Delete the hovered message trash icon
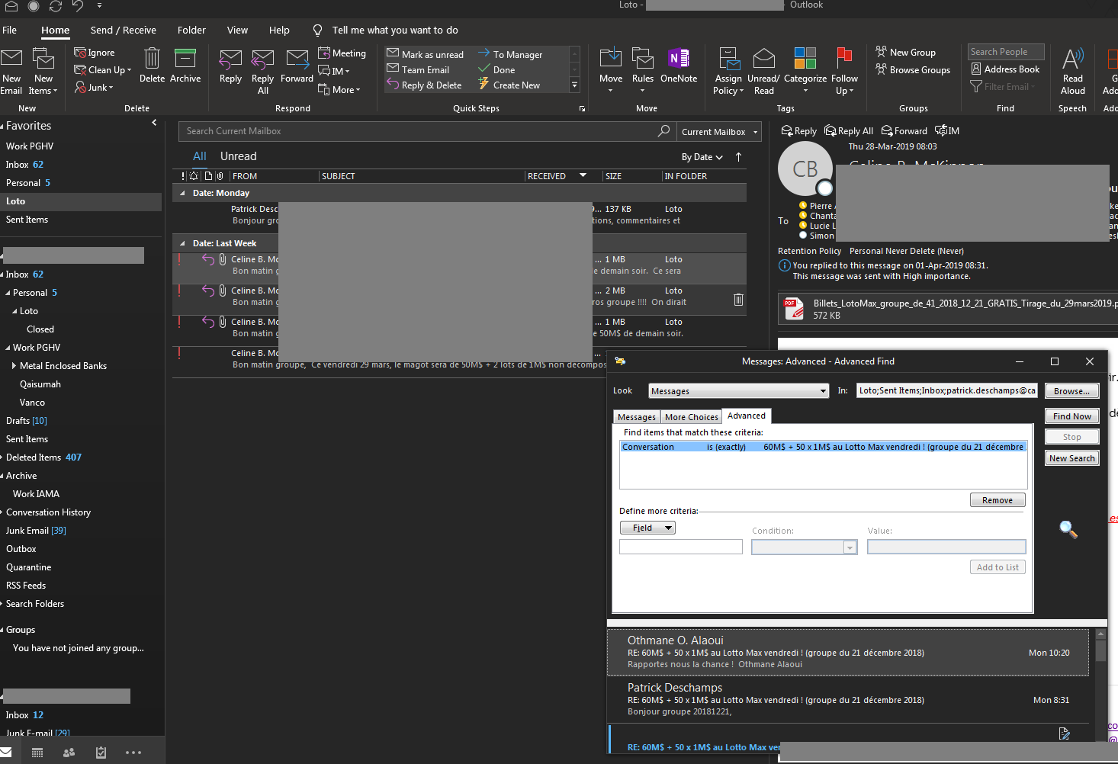This screenshot has width=1118, height=764. pos(738,300)
